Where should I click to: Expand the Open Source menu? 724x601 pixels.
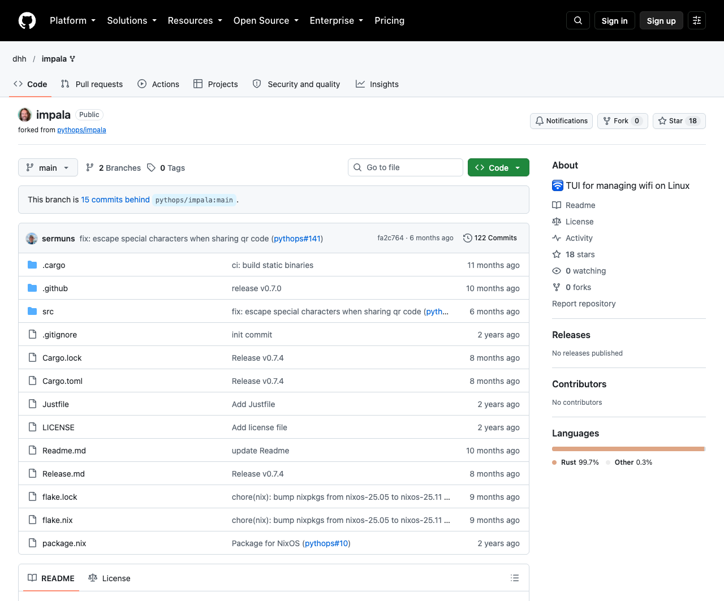pyautogui.click(x=266, y=20)
